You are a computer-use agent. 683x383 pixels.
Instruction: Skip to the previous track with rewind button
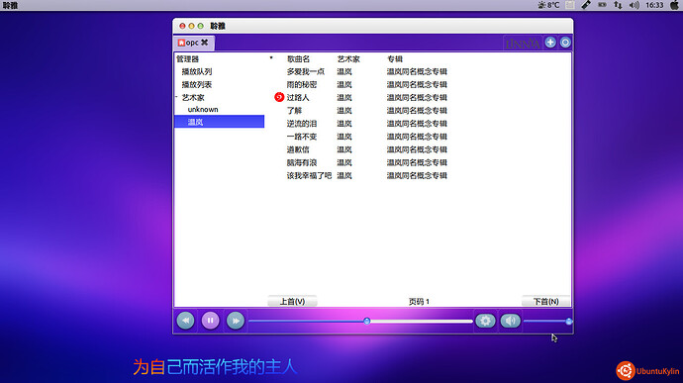tap(185, 321)
